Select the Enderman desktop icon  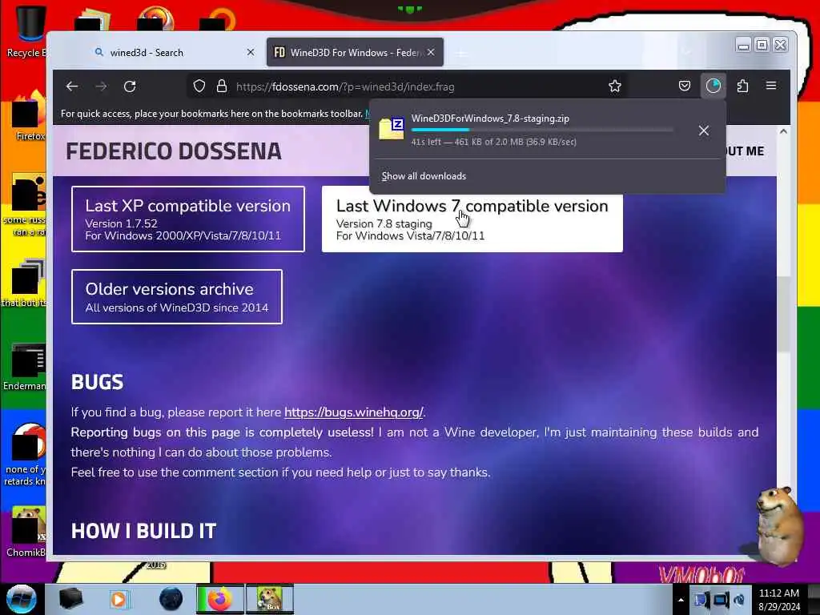point(25,367)
